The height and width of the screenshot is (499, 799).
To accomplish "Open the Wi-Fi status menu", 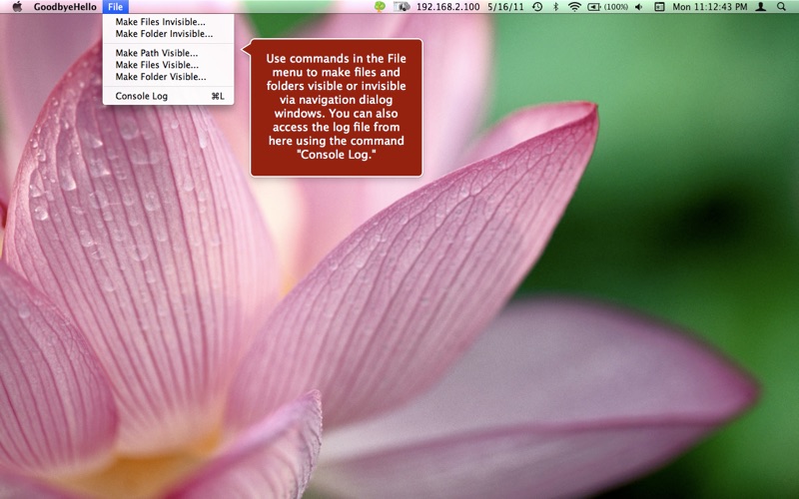I will (x=574, y=7).
